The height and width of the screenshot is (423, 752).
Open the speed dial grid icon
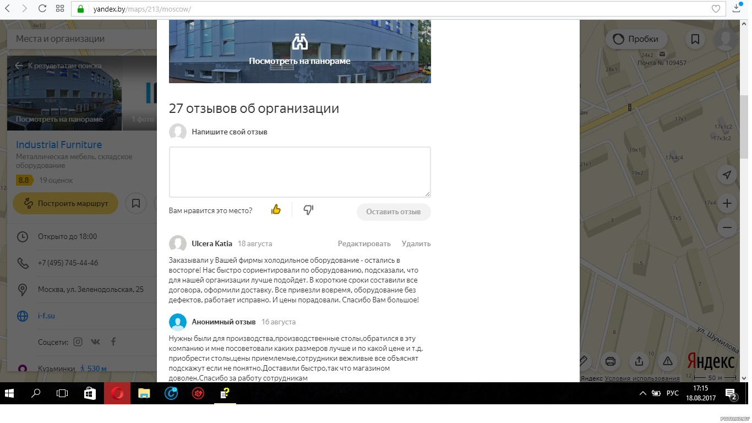point(60,9)
